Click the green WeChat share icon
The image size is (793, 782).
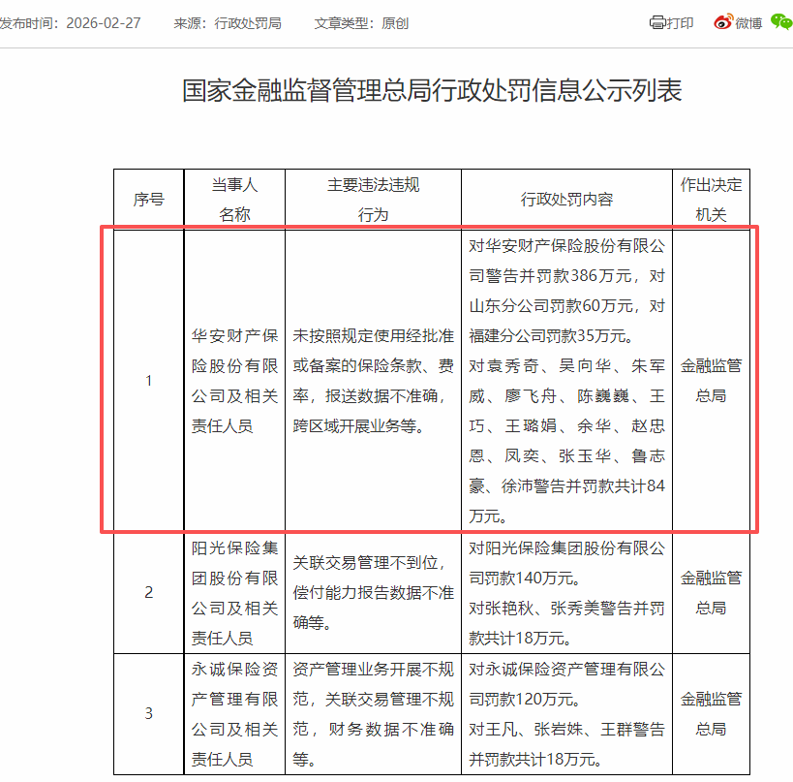pos(779,19)
